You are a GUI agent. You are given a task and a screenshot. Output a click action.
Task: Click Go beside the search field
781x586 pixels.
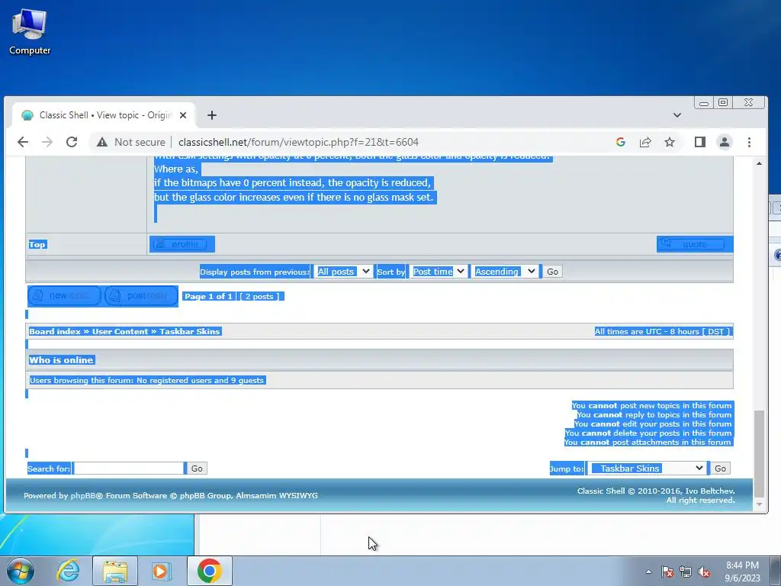pyautogui.click(x=197, y=468)
